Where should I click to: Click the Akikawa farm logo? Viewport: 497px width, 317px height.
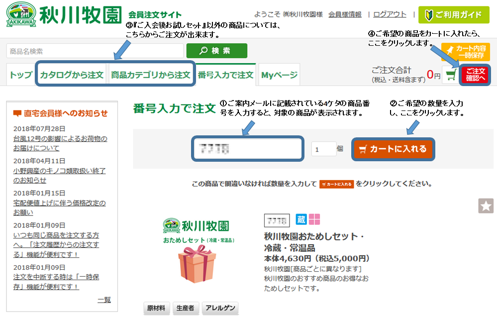pyautogui.click(x=63, y=14)
